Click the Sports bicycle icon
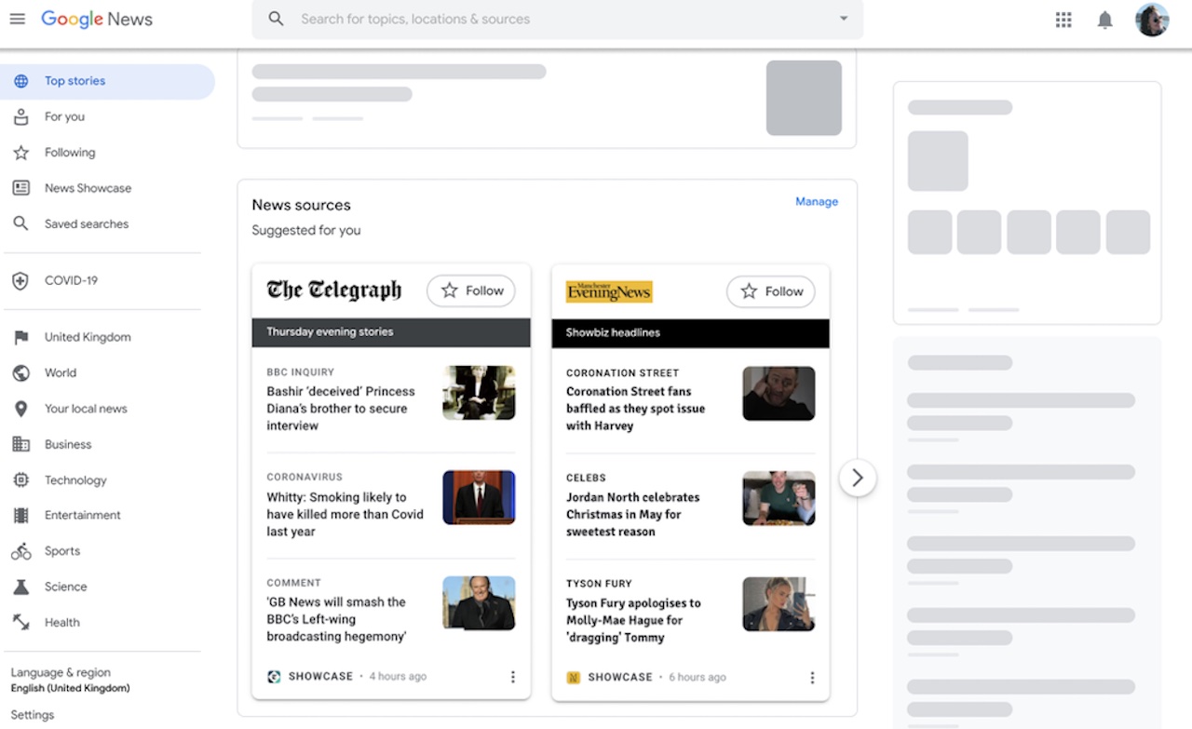This screenshot has height=729, width=1192. click(20, 551)
